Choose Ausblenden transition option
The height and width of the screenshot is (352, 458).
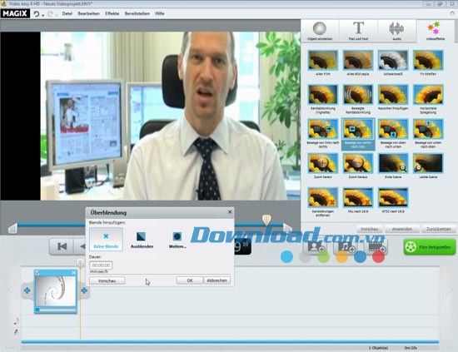pyautogui.click(x=142, y=240)
